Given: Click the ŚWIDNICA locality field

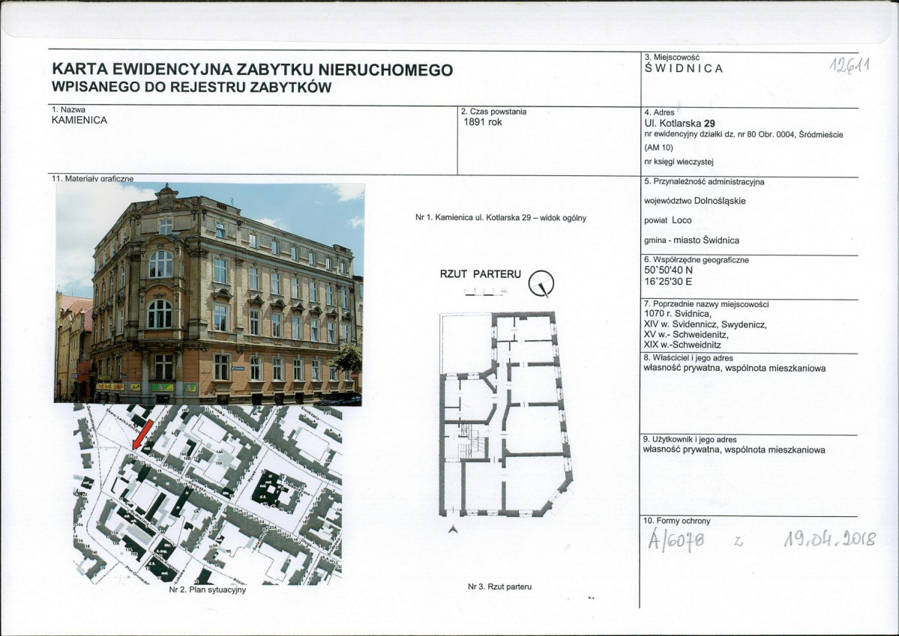Looking at the screenshot, I should (684, 68).
